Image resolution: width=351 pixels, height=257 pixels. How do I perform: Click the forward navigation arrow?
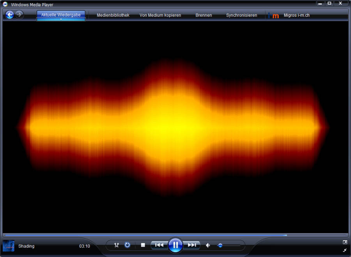(19, 15)
